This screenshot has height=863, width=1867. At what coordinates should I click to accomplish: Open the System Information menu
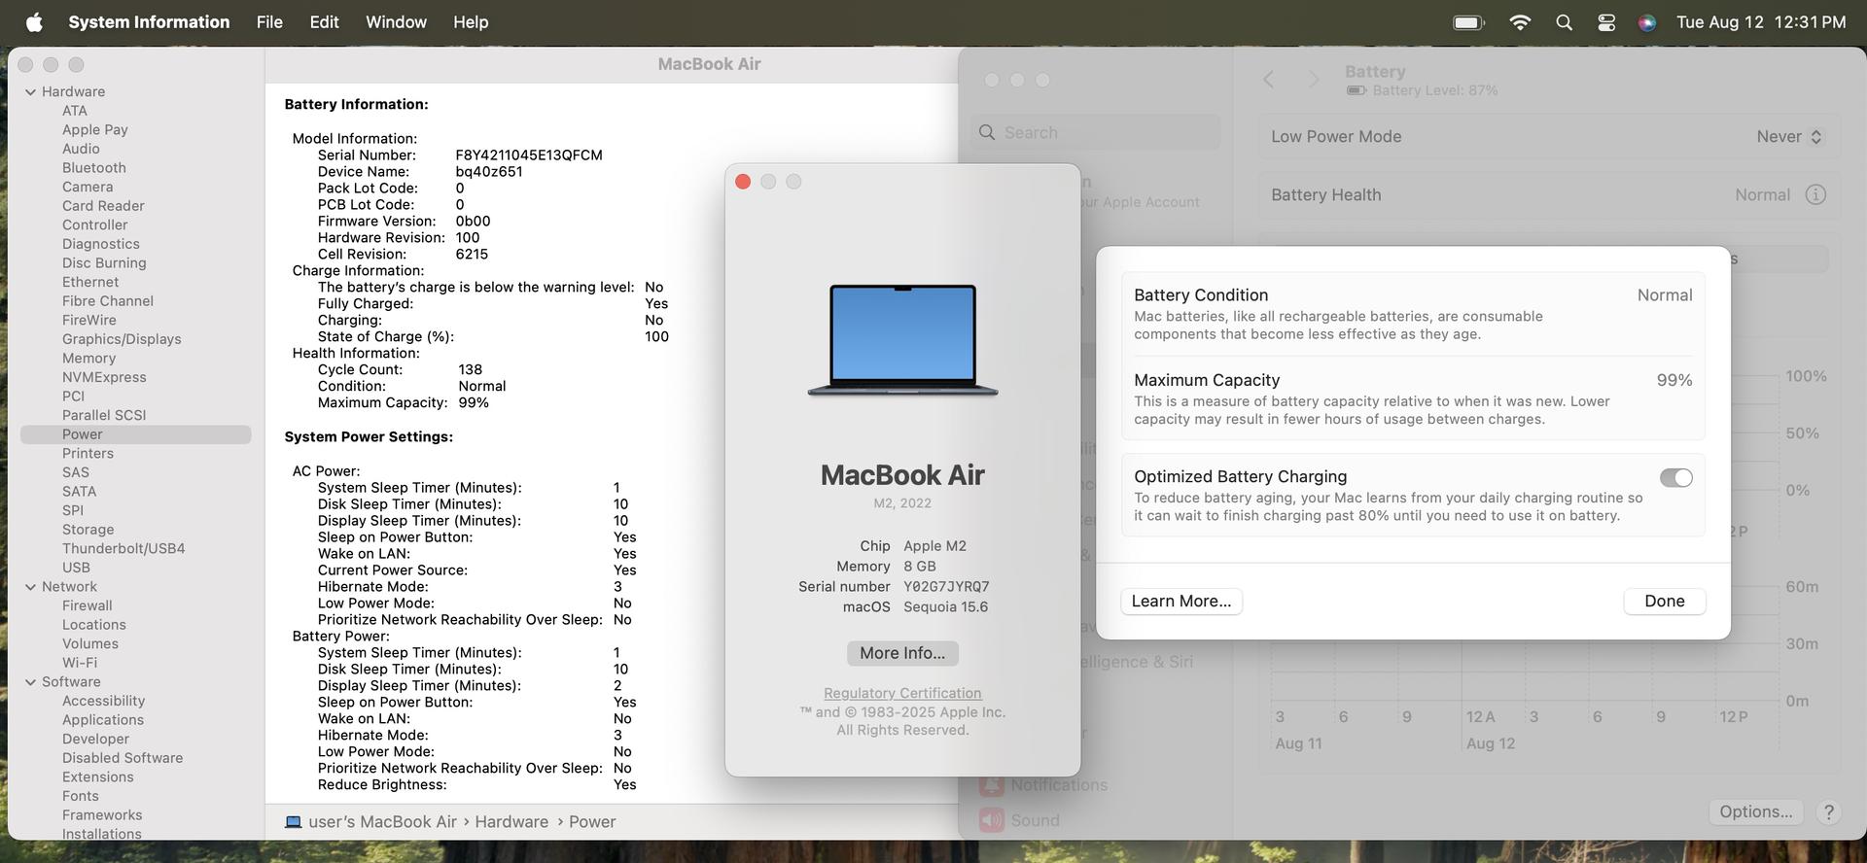[x=149, y=22]
